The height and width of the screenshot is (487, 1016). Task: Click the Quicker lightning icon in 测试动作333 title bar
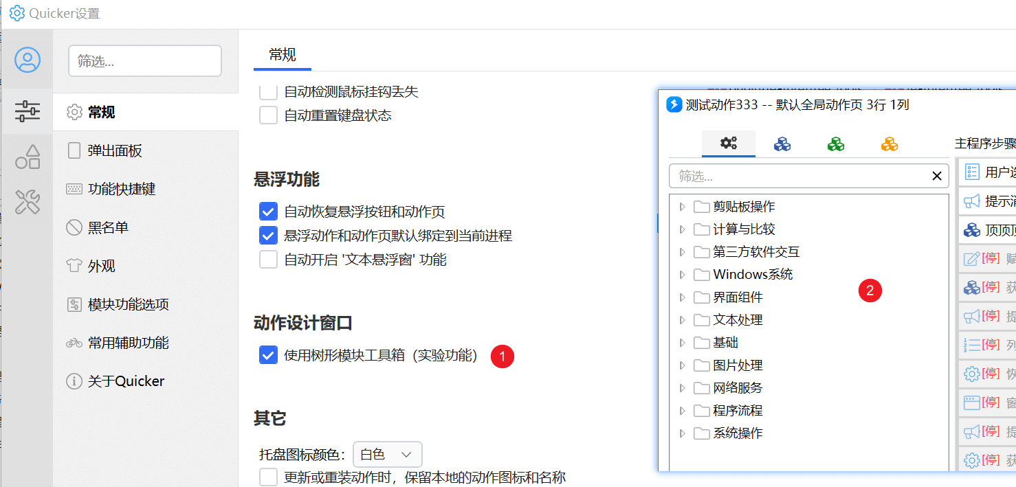tap(674, 104)
